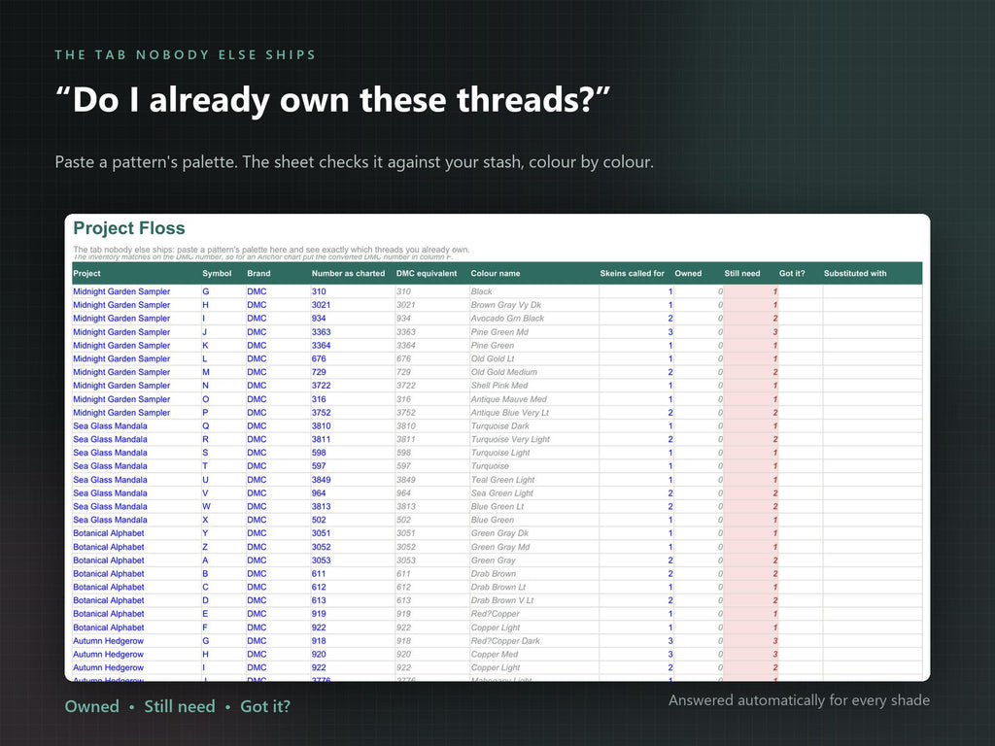Click the 'DMC equivalent' column header
The image size is (995, 746).
tap(427, 273)
